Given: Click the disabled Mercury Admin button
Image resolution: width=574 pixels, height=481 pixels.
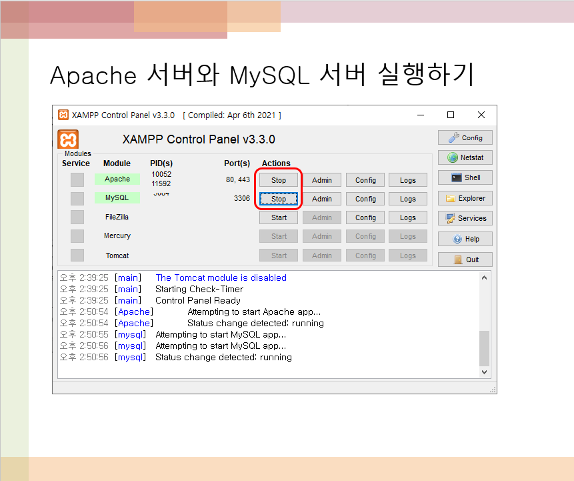Looking at the screenshot, I should pyautogui.click(x=322, y=236).
